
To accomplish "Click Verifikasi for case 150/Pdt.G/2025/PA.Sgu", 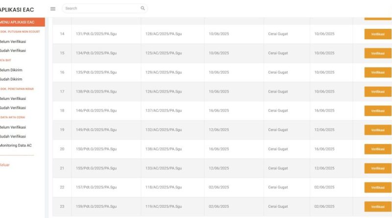I will tap(377, 149).
